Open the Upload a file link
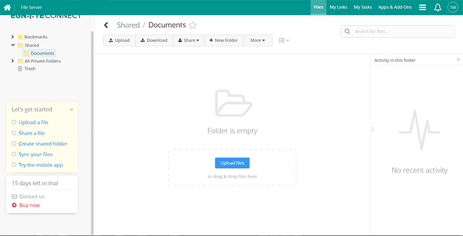This screenshot has height=236, width=463. pyautogui.click(x=34, y=122)
